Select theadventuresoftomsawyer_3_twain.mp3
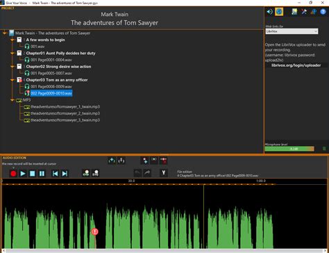 [x=65, y=120]
